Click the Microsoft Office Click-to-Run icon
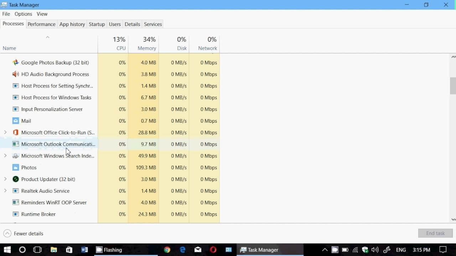 [16, 132]
